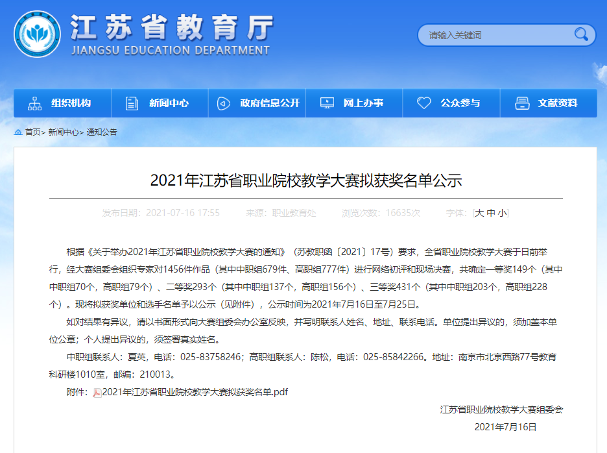This screenshot has width=607, height=453.
Task: Set font size to 中
Action: (x=491, y=213)
